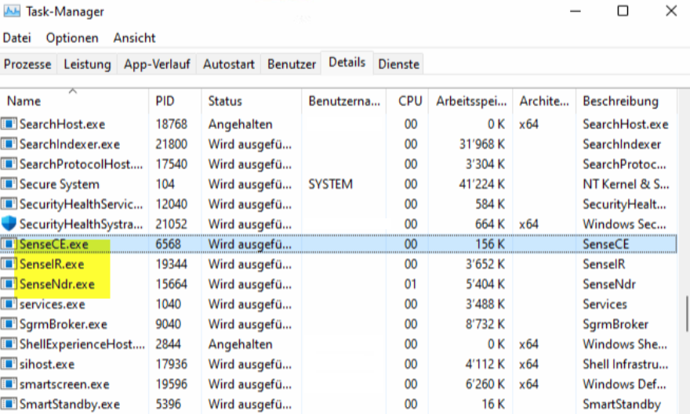The image size is (690, 414).
Task: Click the services.exe process icon
Action: tap(9, 304)
